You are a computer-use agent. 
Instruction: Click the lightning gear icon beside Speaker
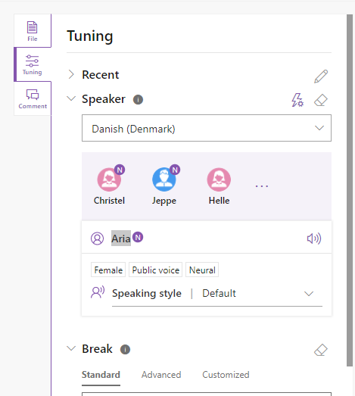[297, 100]
